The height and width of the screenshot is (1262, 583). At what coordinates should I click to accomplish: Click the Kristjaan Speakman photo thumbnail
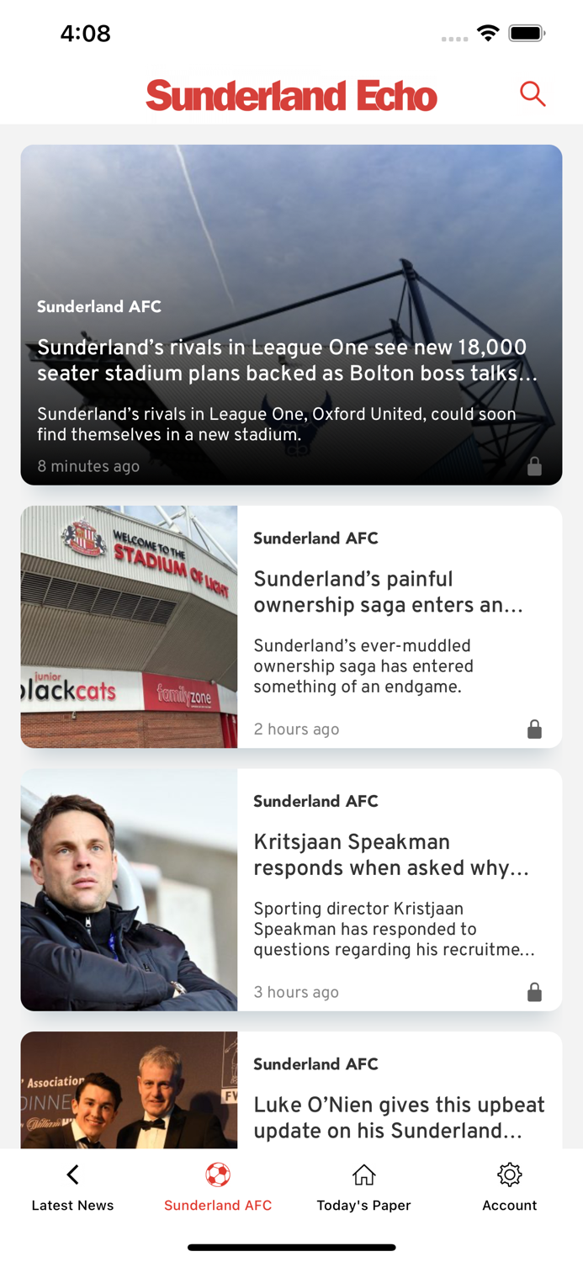coord(129,889)
